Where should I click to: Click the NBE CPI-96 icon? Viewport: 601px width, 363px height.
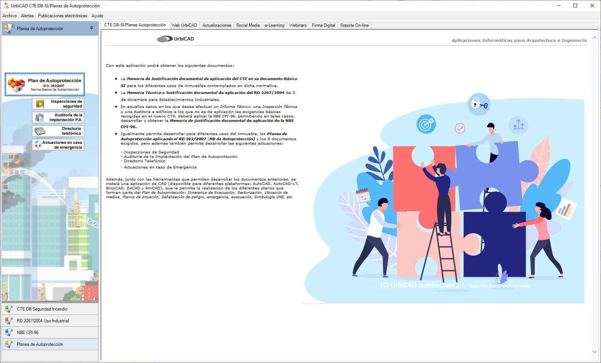[x=9, y=333]
